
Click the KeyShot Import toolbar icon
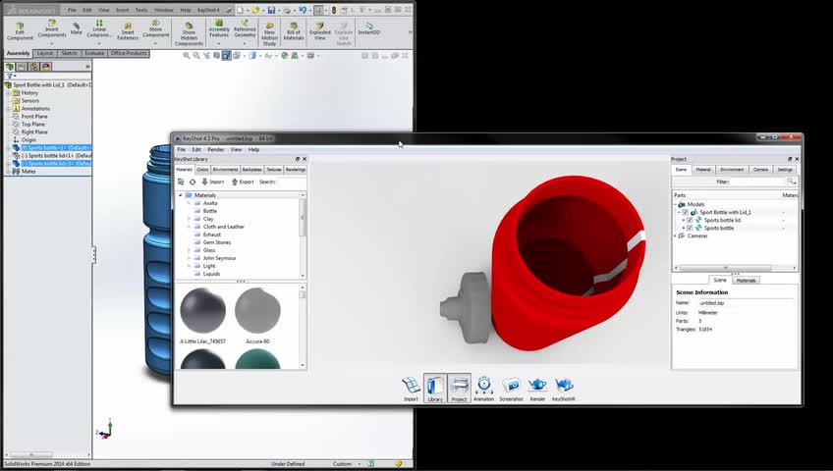click(411, 389)
